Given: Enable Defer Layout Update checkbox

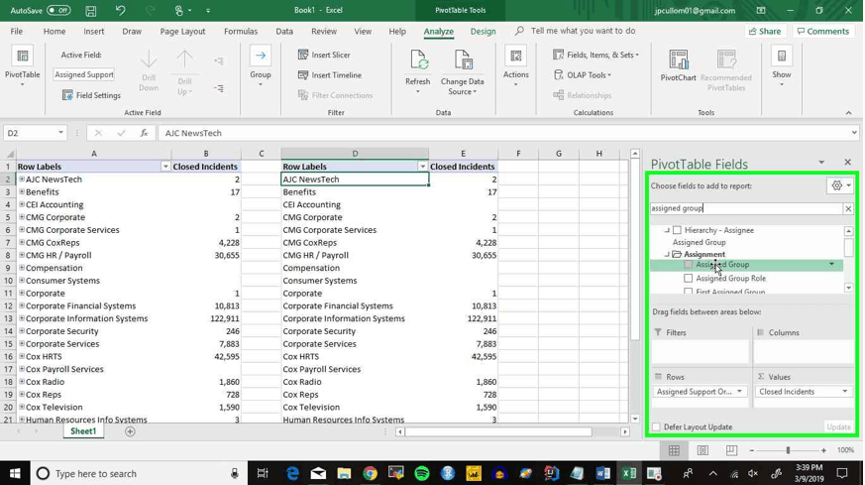Looking at the screenshot, I should tap(656, 427).
